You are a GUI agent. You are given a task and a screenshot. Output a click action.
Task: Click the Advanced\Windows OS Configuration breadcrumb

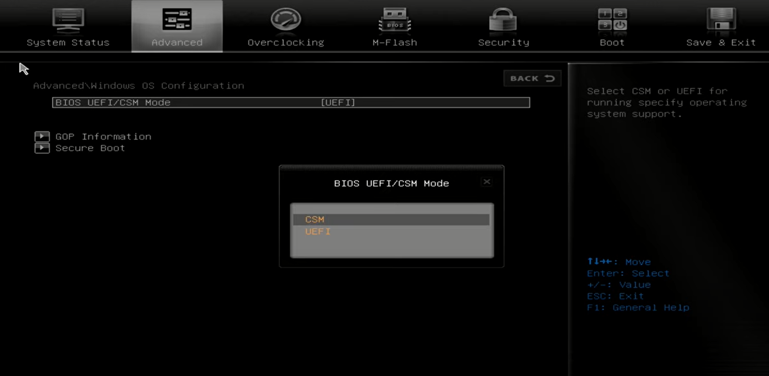click(x=139, y=86)
